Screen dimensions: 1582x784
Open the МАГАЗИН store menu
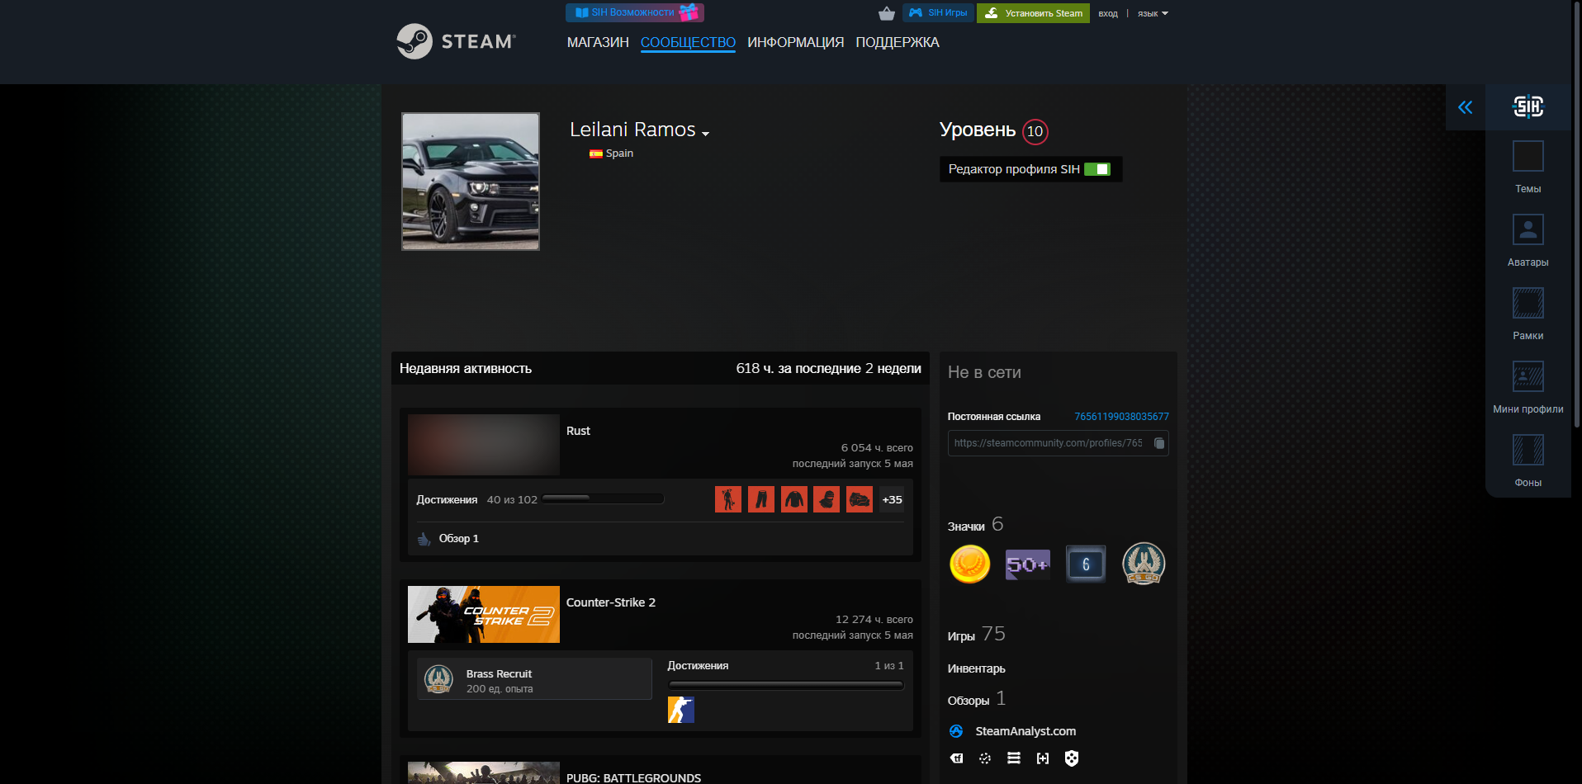[x=598, y=42]
